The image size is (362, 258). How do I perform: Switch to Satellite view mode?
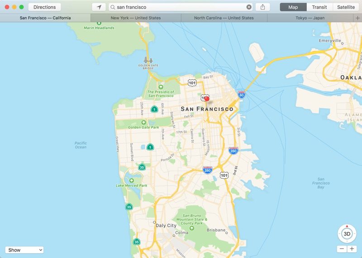point(346,7)
